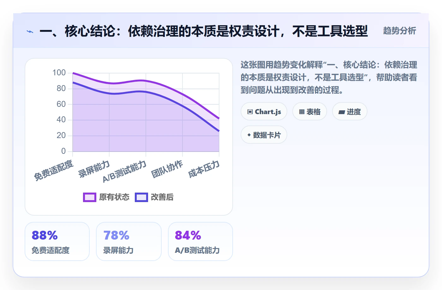Viewport: 442px width, 290px height.
Task: Click the 40 value on the y-axis
Action: pyautogui.click(x=61, y=120)
